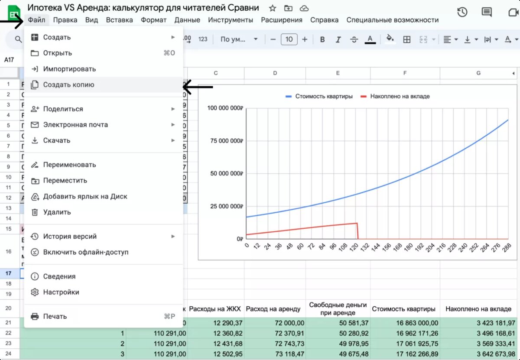520x360 pixels.
Task: Open text rotation dropdown
Action: click(x=511, y=39)
